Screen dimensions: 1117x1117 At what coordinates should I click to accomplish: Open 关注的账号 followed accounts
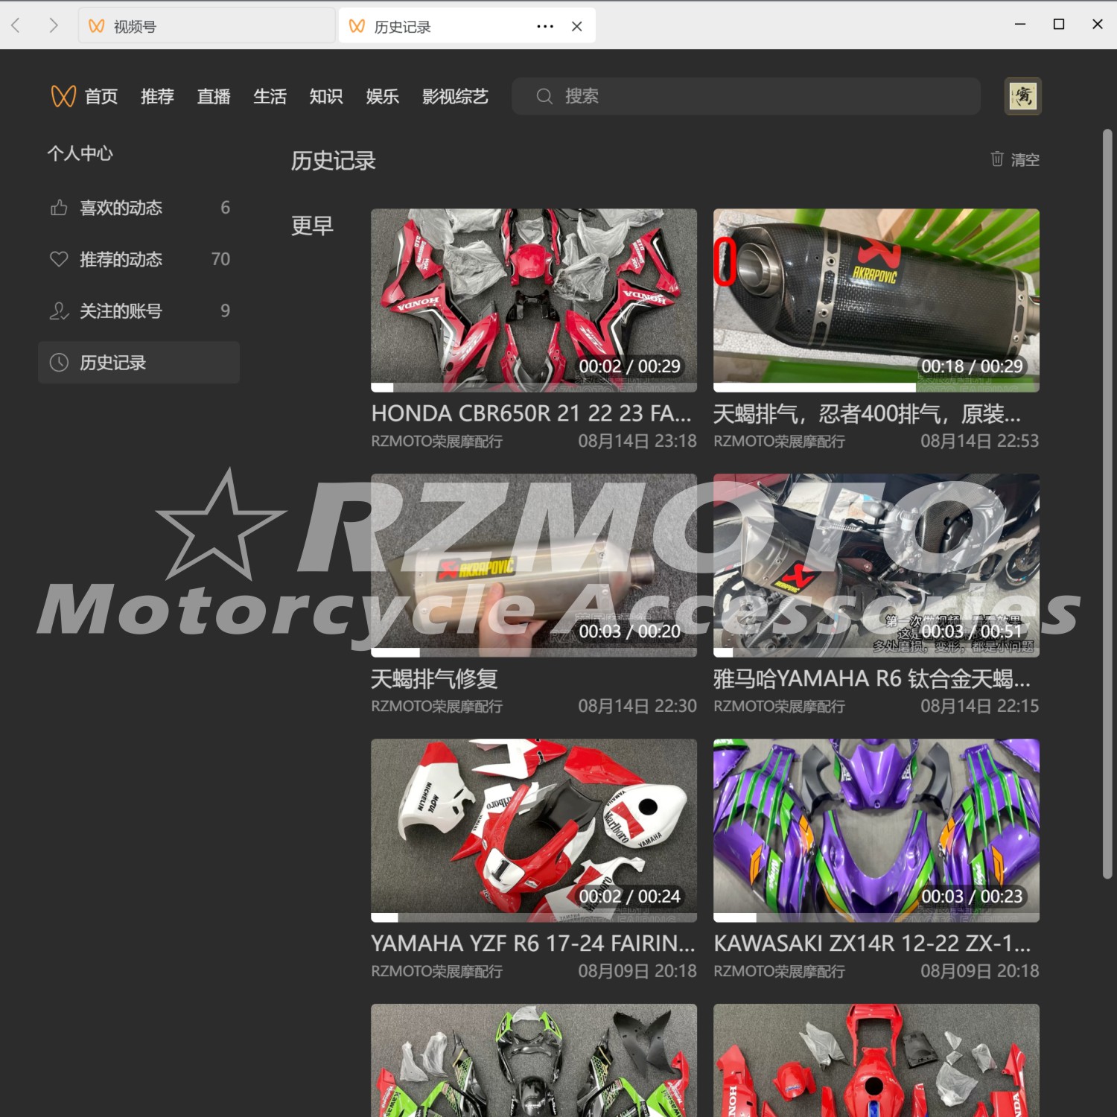click(x=139, y=311)
